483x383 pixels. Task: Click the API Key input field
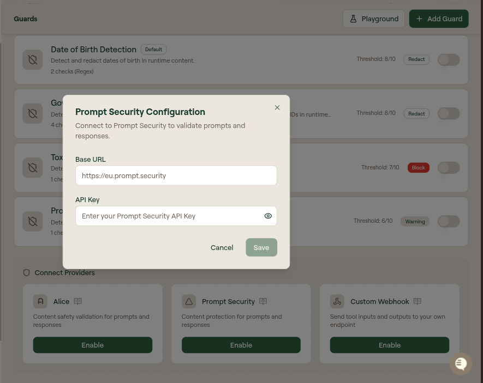176,216
